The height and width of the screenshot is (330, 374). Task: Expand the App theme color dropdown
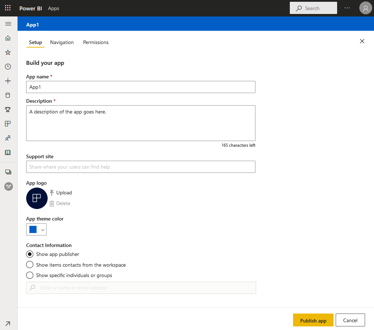[43, 230]
